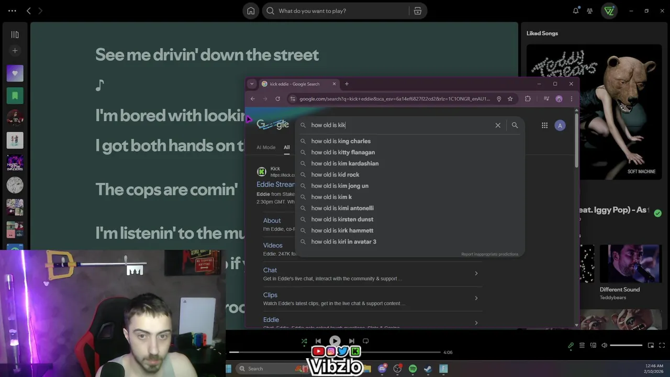Open the 'Different Sound' card in the right panel
The image size is (670, 377).
coord(630,272)
